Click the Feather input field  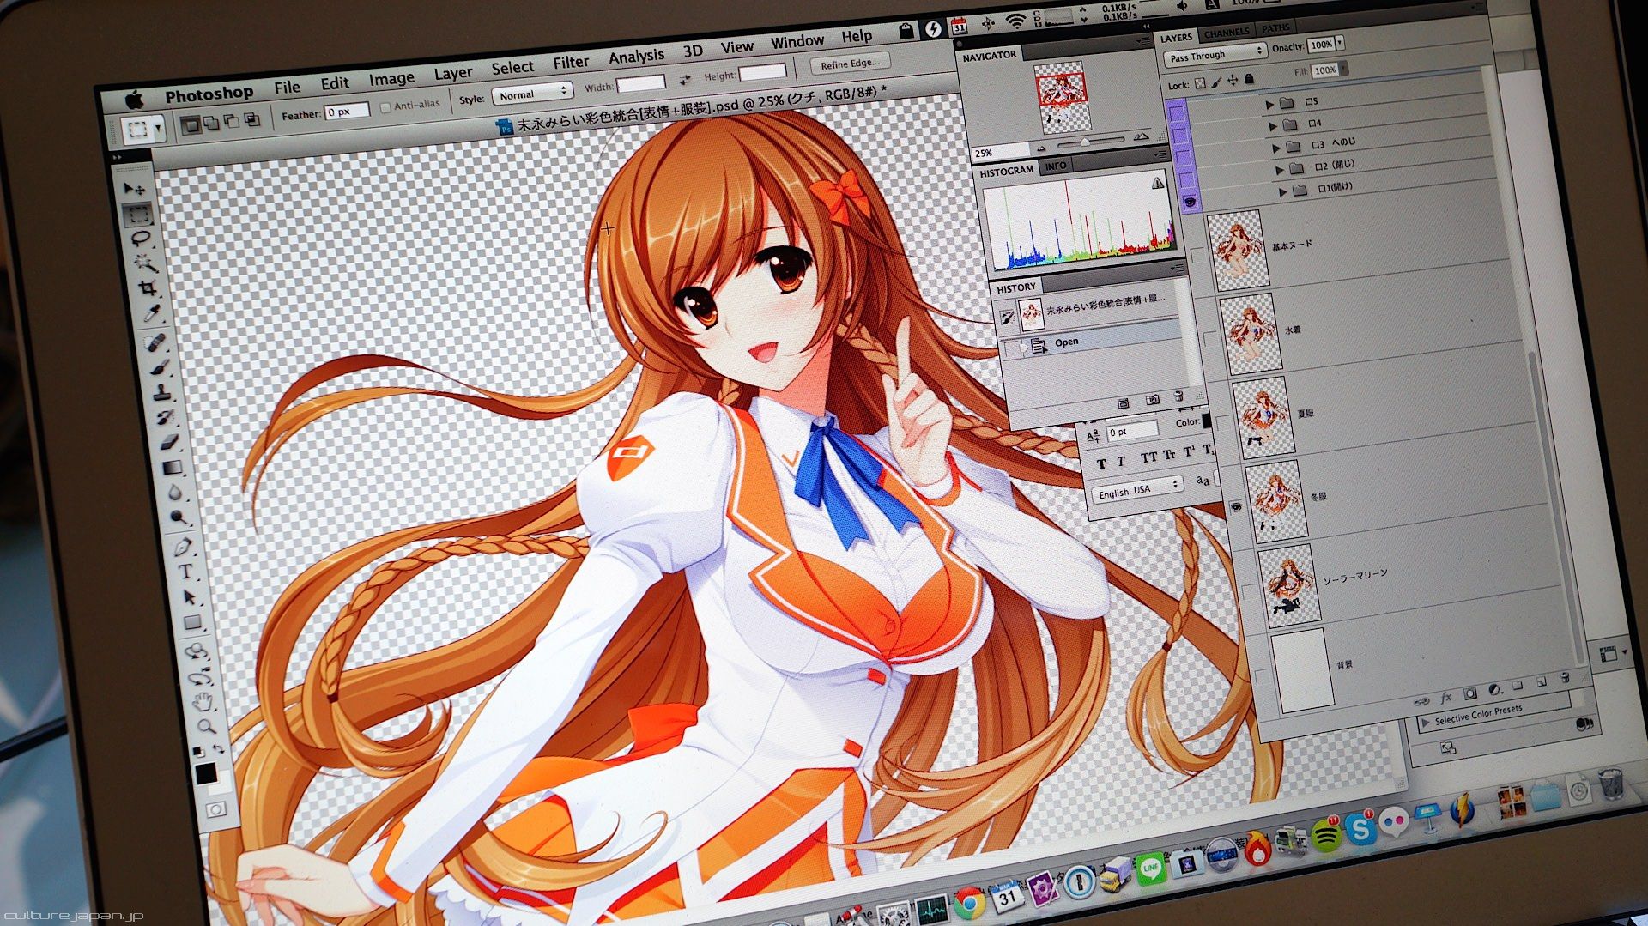pos(347,112)
